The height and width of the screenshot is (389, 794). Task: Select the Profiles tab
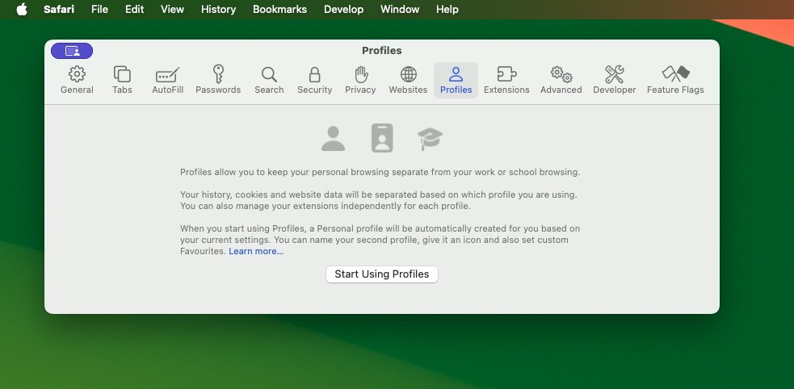(x=456, y=80)
